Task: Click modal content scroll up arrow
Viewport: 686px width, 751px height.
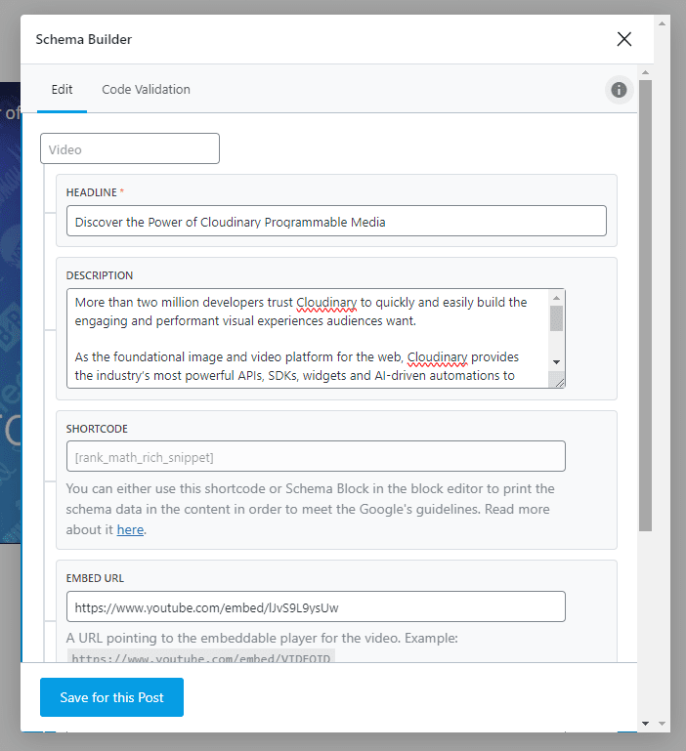Action: pos(645,72)
